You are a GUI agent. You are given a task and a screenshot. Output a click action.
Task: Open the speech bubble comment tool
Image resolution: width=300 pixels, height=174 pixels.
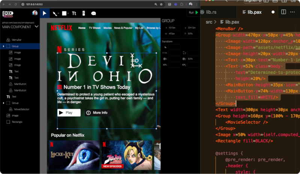point(93,13)
